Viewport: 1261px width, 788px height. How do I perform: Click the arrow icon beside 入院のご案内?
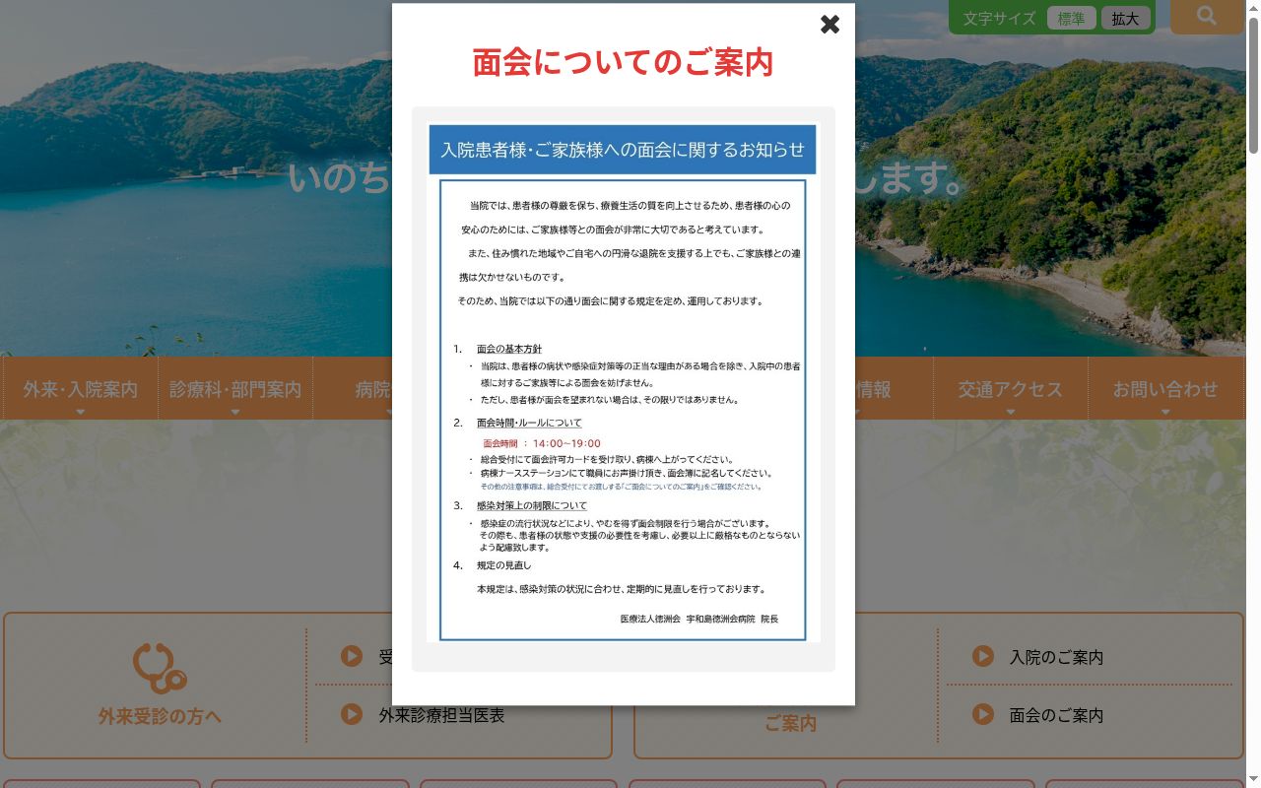[x=983, y=656]
